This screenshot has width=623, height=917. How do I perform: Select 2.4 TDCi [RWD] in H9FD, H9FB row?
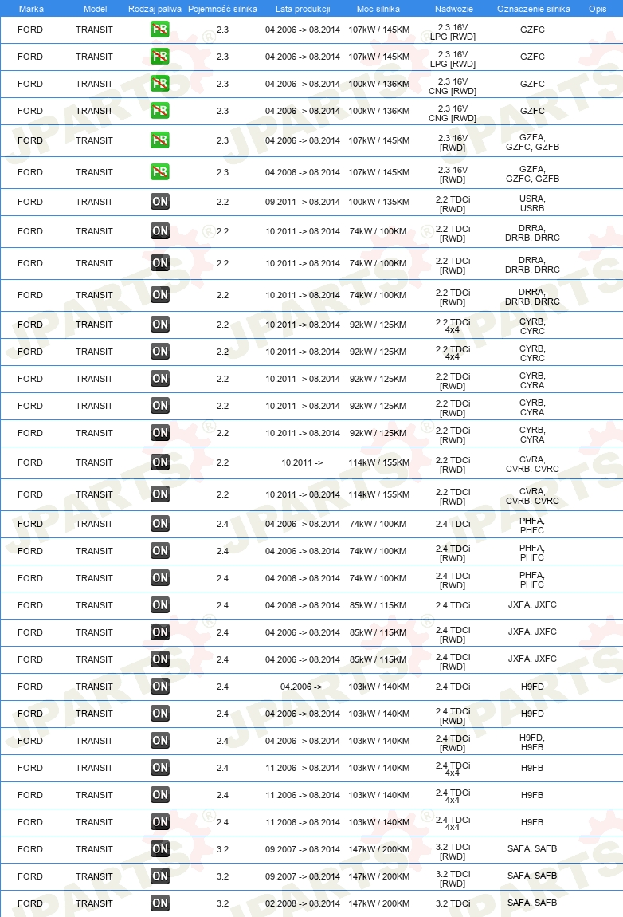point(453,743)
